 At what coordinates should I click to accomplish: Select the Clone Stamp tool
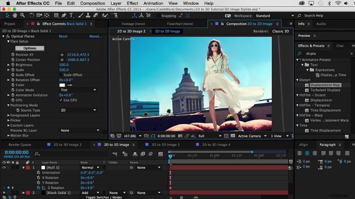pyautogui.click(x=88, y=16)
